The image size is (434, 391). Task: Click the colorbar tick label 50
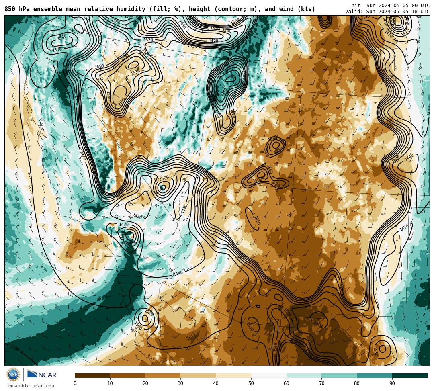(251, 383)
